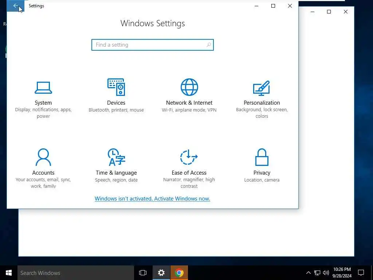373x280 pixels.
Task: Open the clock and date flyout
Action: (342, 273)
